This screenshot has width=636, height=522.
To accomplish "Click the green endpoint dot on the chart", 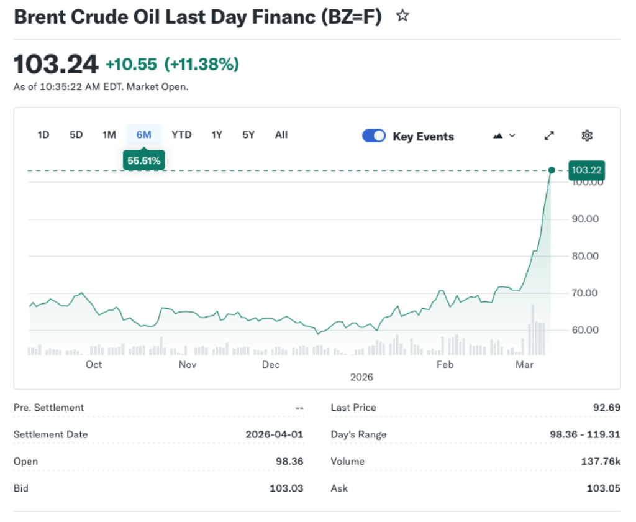I will coord(551,170).
